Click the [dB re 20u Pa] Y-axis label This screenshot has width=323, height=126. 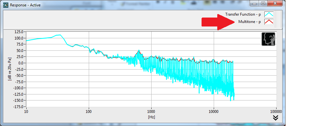click(10, 69)
